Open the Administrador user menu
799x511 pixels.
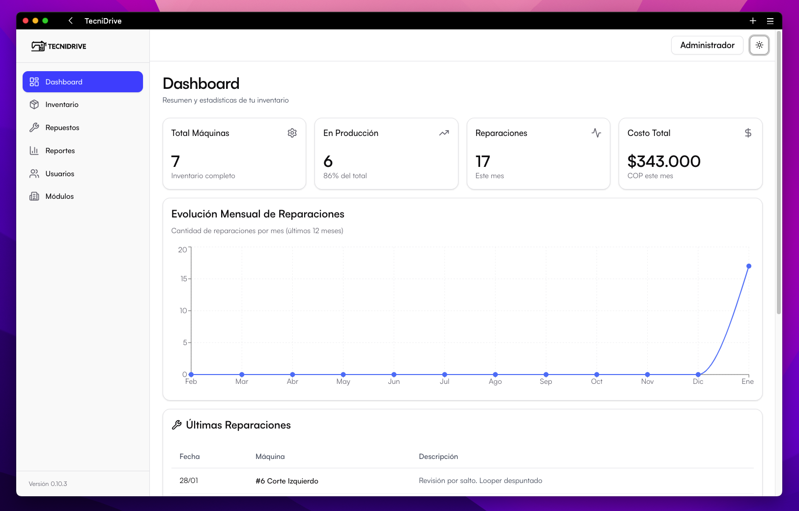[707, 45]
